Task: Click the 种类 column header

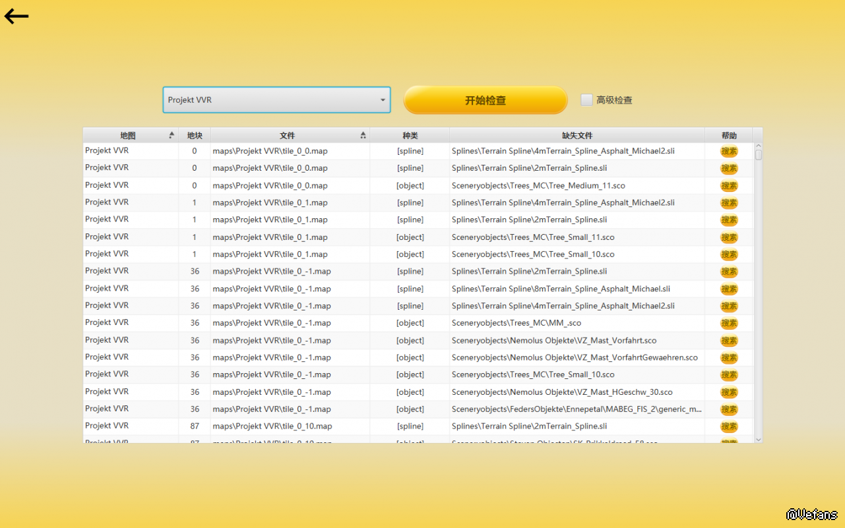Action: (410, 135)
